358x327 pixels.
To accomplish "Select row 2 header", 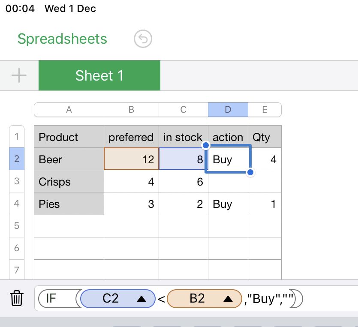I will 17,159.
